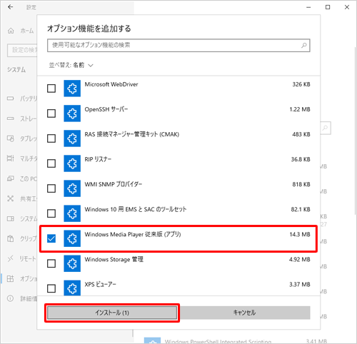Click the 326 KB size value
357x344 pixels.
click(301, 84)
